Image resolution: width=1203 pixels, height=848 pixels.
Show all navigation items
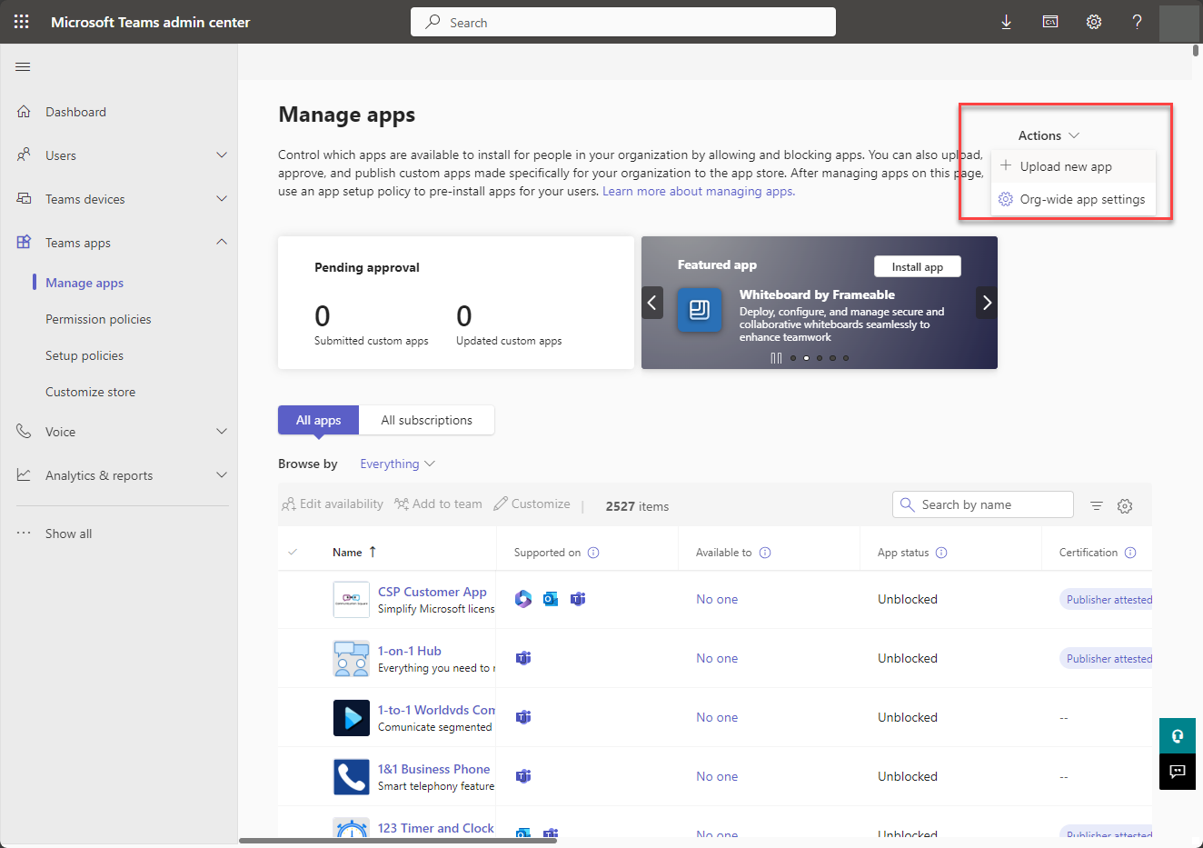(x=68, y=534)
